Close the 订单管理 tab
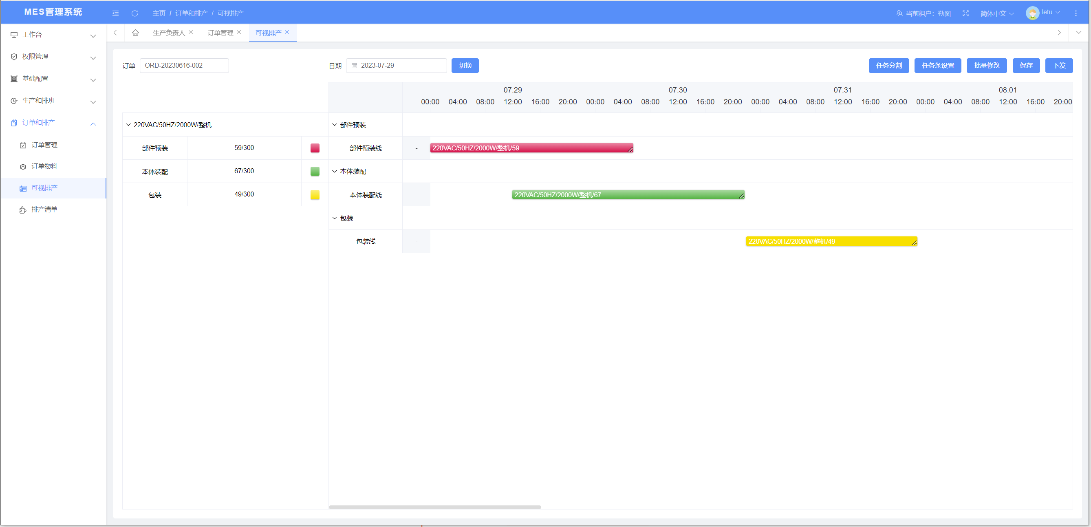The image size is (1091, 527). tap(239, 32)
